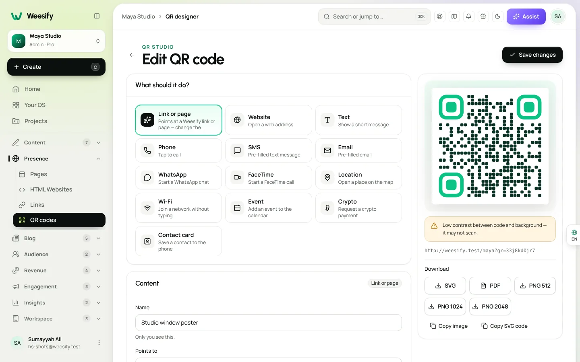
Task: Select the Email QR type
Action: click(358, 150)
